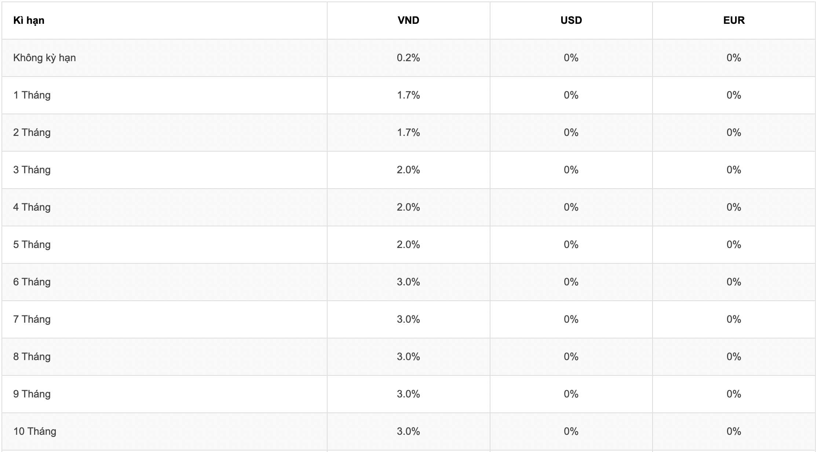Click the "9 Tháng" term label
This screenshot has width=818, height=452.
(x=32, y=394)
